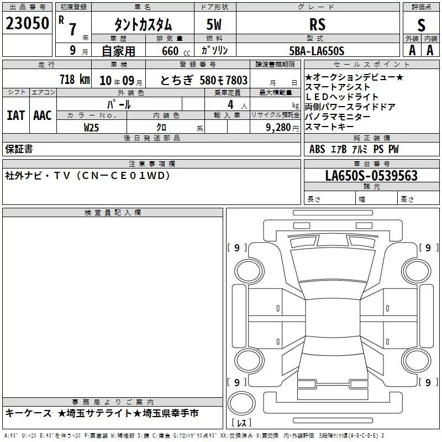The image size is (442, 442).
Task: Click the shift type IAT
Action: point(16,115)
